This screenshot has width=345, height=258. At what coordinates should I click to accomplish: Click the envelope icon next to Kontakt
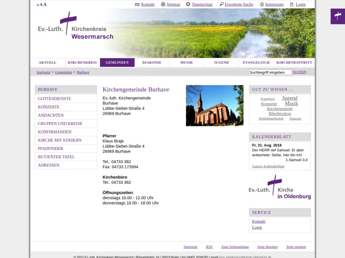(x=137, y=4)
